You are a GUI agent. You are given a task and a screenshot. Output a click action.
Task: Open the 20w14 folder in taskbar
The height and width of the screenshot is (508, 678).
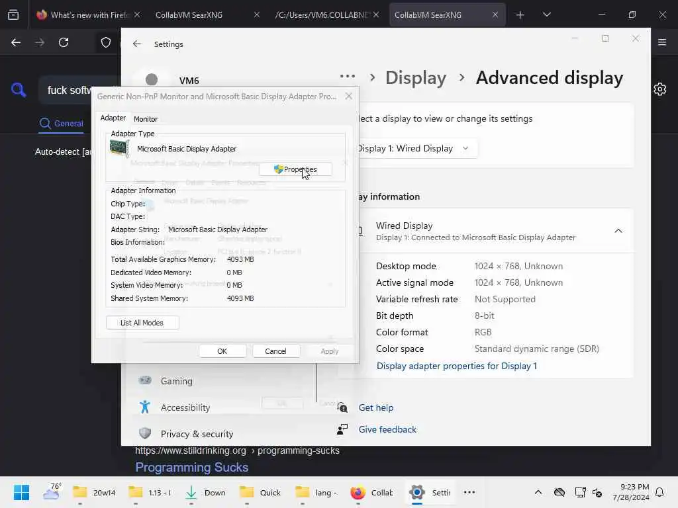[x=93, y=492]
